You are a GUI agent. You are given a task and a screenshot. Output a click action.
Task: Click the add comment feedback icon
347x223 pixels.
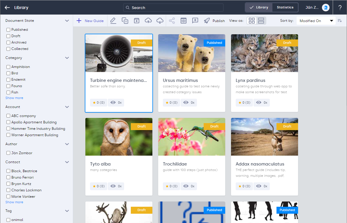pyautogui.click(x=195, y=21)
